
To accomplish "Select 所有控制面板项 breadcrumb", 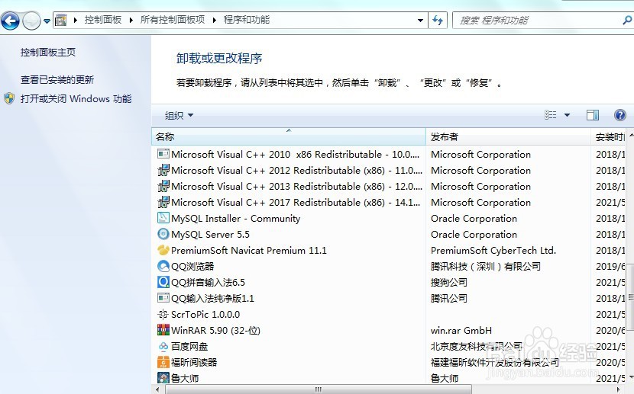I will point(172,20).
